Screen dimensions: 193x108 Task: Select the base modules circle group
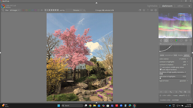click(x=171, y=40)
